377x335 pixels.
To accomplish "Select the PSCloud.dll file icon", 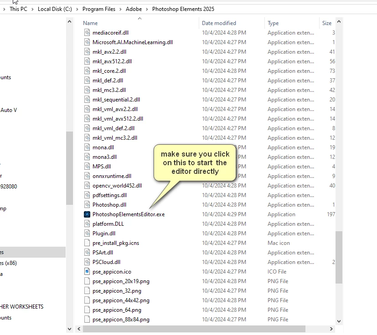I will coord(87,262).
